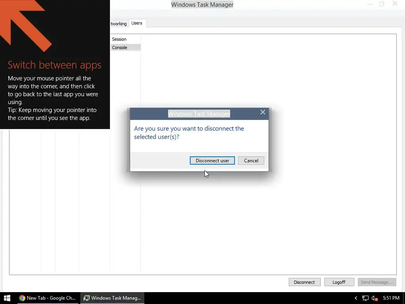Switch to Google Chrome in taskbar
Viewport: 405px width, 304px height.
point(47,298)
